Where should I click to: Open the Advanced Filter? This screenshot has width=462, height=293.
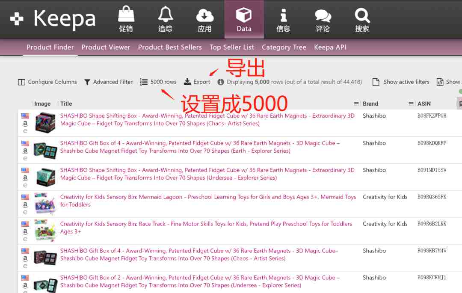coord(108,82)
